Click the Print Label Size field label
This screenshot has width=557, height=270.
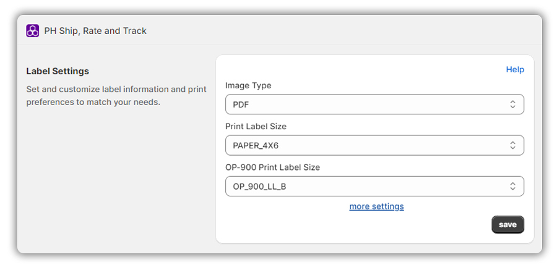point(256,126)
